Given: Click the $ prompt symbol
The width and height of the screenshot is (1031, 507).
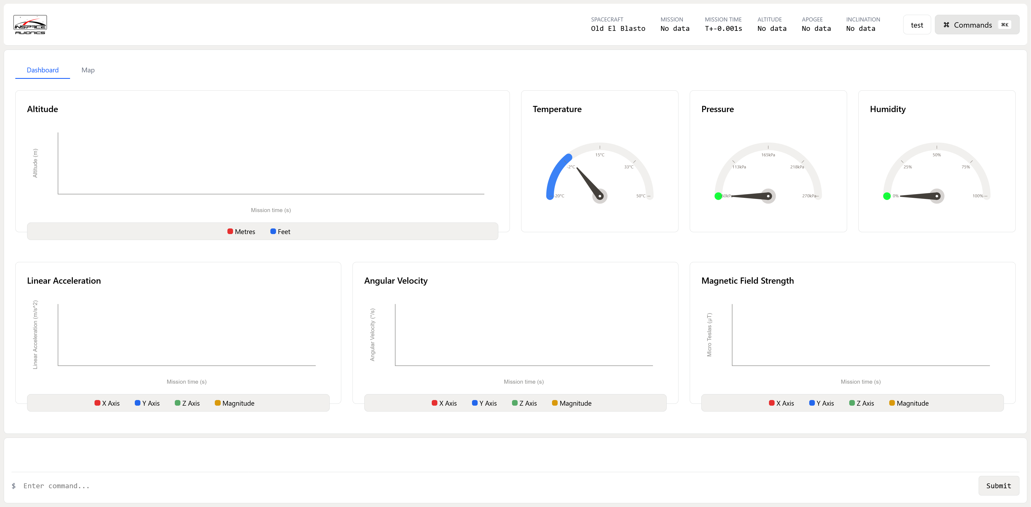Looking at the screenshot, I should (x=14, y=486).
